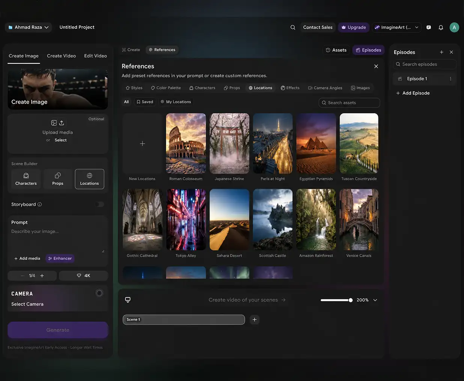Open Episode 1 options menu
The height and width of the screenshot is (381, 464).
coord(450,79)
